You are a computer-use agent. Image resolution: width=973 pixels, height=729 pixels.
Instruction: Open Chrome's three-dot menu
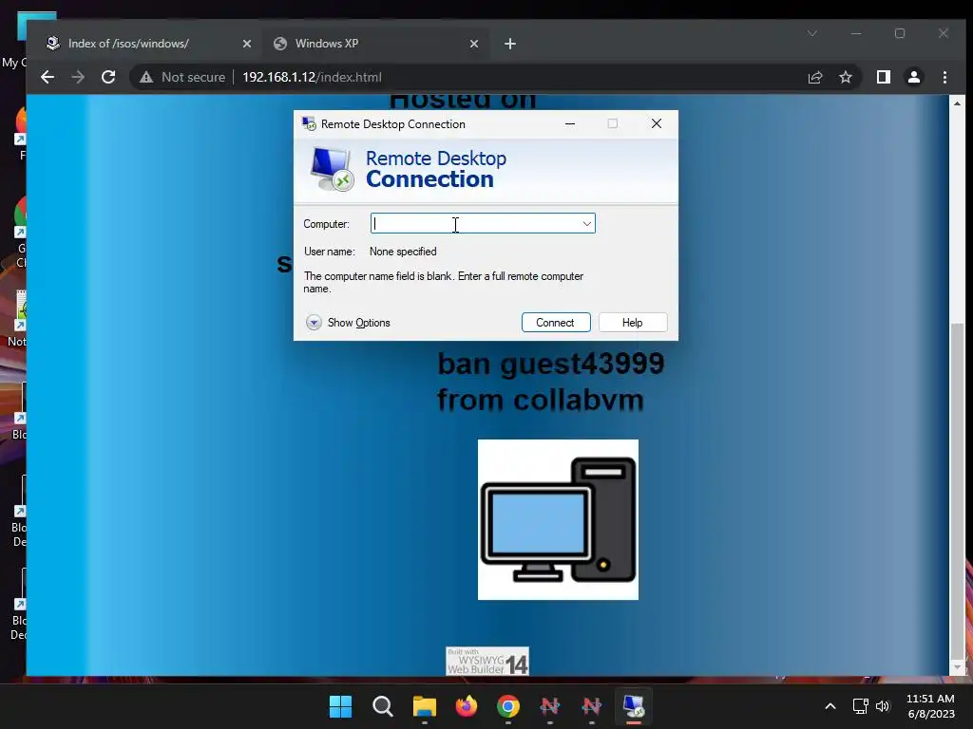coord(944,77)
